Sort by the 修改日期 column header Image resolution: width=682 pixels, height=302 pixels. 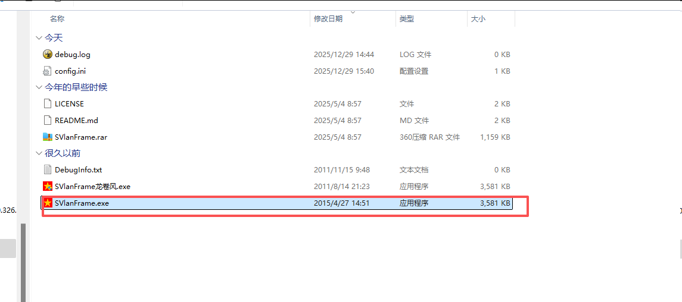(x=328, y=18)
